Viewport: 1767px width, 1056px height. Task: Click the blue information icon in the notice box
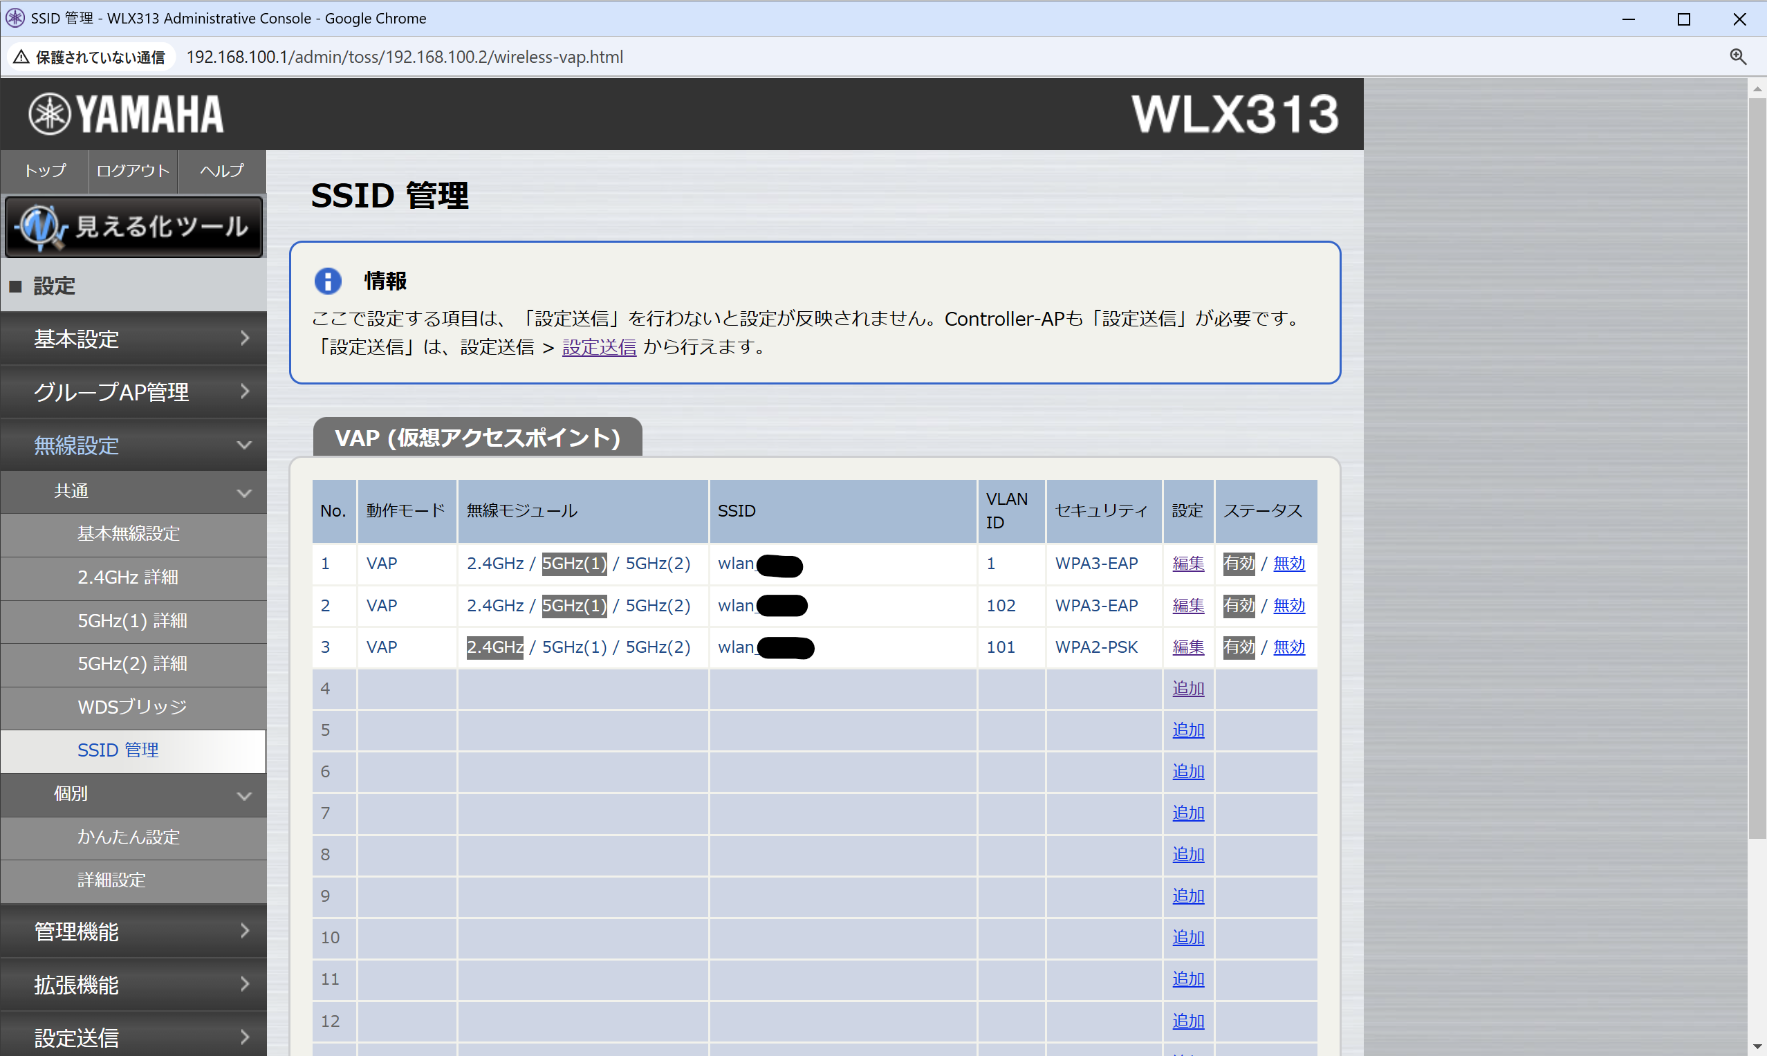click(x=328, y=280)
